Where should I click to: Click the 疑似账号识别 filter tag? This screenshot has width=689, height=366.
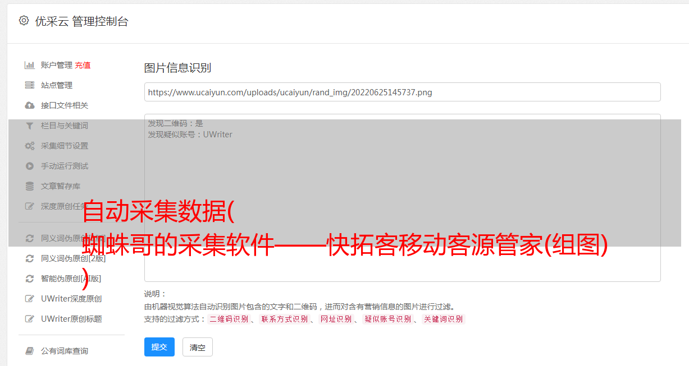pyautogui.click(x=387, y=319)
